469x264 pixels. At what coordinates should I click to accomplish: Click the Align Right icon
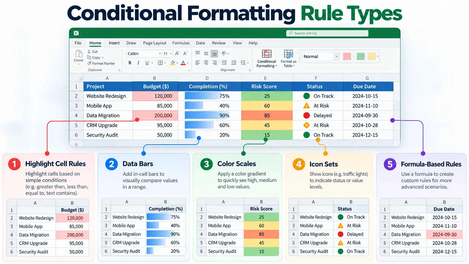tap(215, 63)
